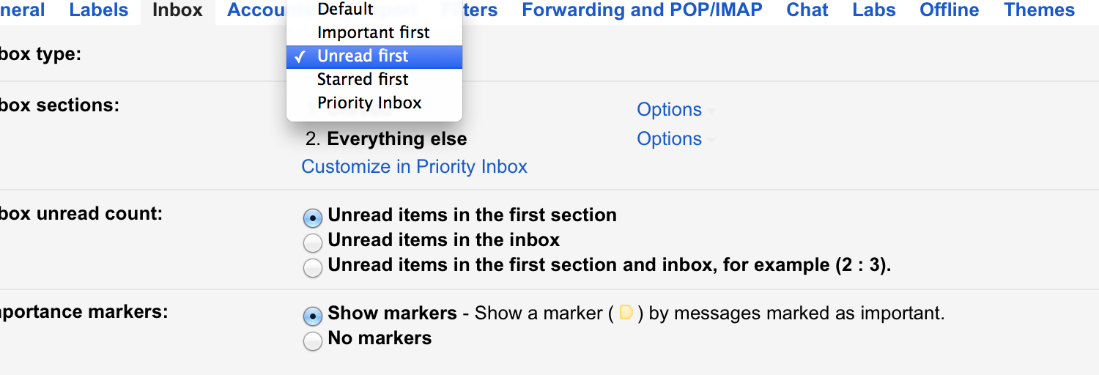The image size is (1099, 375).
Task: Select 'Unread items in the inbox' option
Action: [313, 242]
